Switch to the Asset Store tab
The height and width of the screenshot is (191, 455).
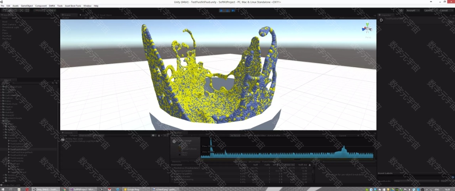tap(105, 15)
